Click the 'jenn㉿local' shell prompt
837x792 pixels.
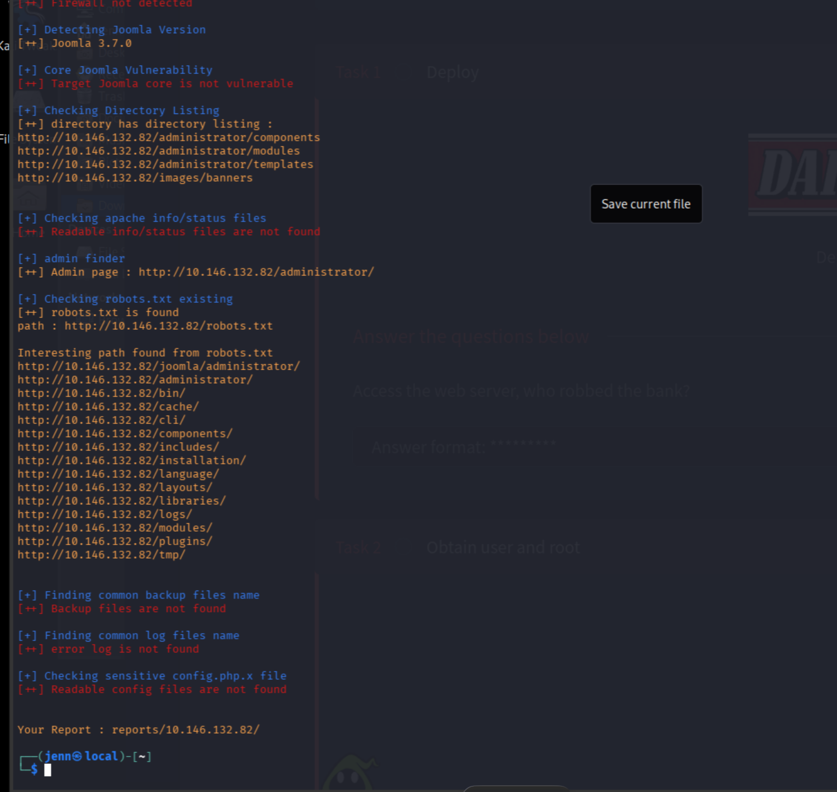coord(81,756)
